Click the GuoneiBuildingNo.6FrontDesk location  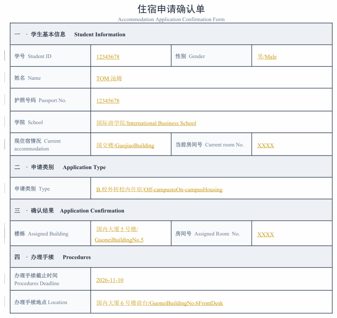pos(160,303)
